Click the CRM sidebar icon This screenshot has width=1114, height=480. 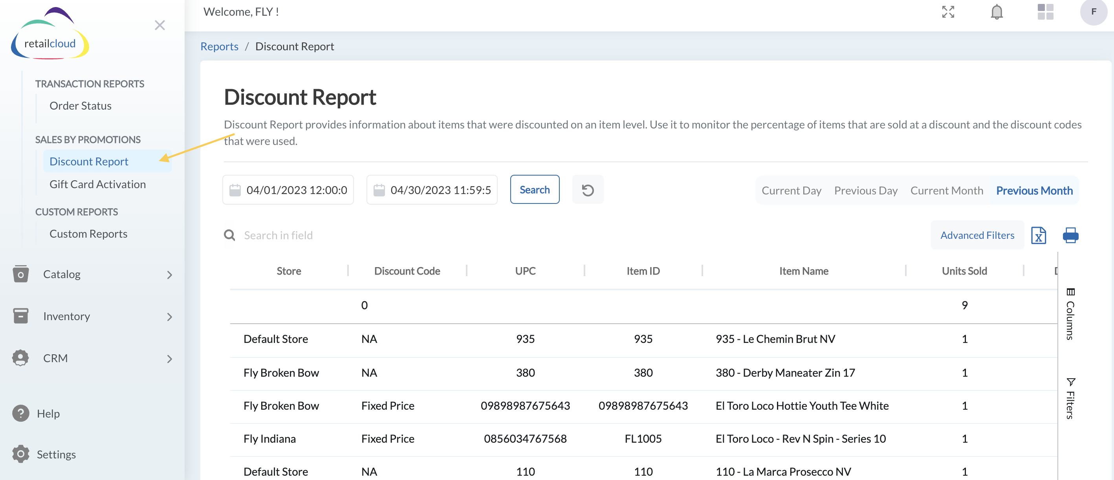pos(20,358)
